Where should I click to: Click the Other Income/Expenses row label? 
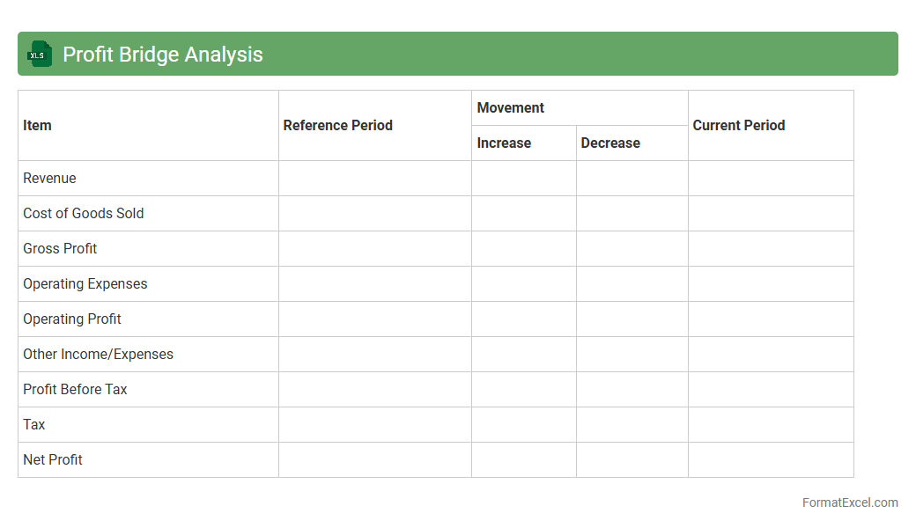[99, 354]
